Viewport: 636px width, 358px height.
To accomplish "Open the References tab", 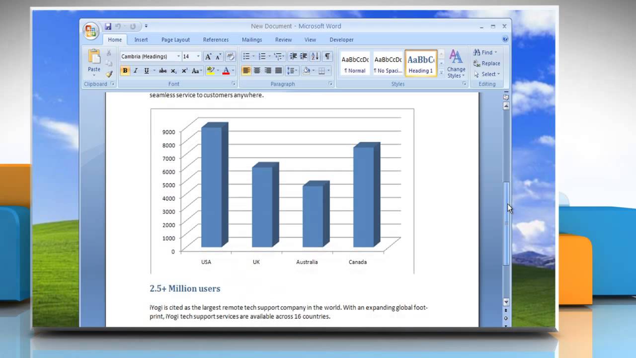I will click(x=216, y=40).
